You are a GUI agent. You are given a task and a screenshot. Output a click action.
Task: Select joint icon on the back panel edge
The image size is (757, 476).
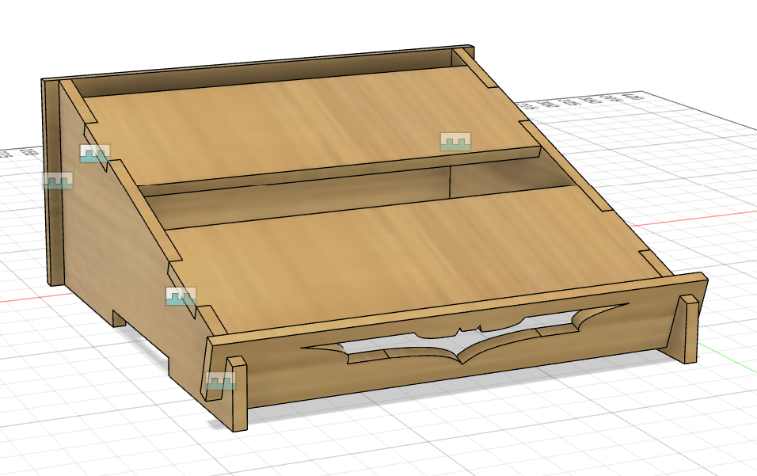(58, 181)
